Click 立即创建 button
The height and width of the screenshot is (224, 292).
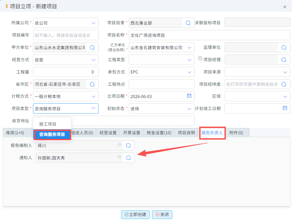(x=135, y=214)
